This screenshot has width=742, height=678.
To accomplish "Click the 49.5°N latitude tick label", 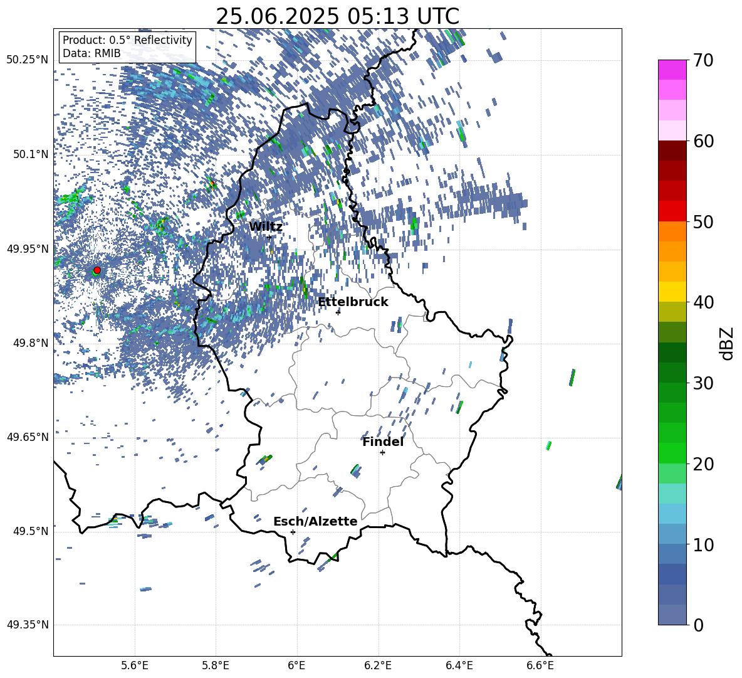I will (x=31, y=531).
